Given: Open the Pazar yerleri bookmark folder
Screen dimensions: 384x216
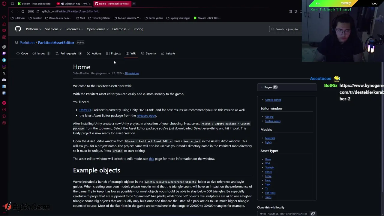Looking at the screenshot, I should tap(154, 18).
